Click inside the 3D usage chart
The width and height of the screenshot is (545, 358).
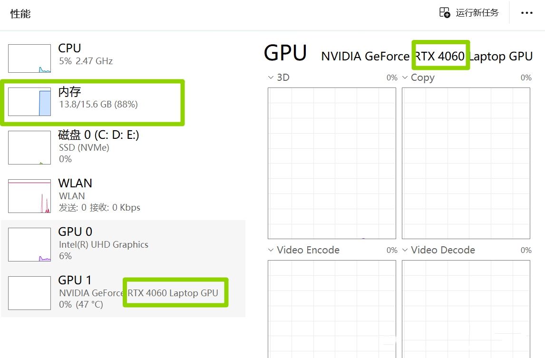(332, 163)
